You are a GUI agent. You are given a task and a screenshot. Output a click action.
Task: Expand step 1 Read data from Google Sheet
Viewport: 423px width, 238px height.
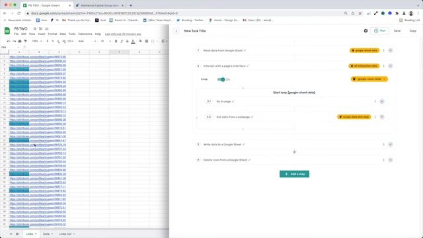tap(391, 50)
